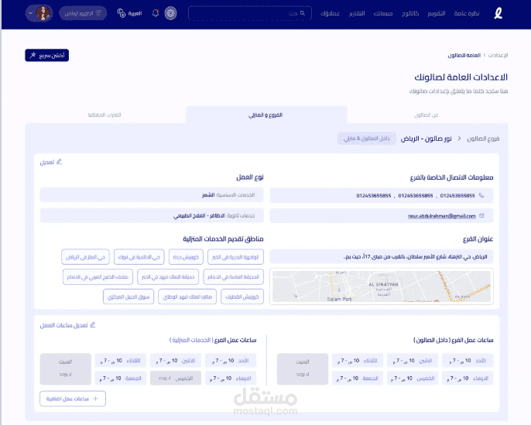Screen dimensions: 531x425
Task: Open كاتالوج in the top menu
Action: click(x=410, y=13)
